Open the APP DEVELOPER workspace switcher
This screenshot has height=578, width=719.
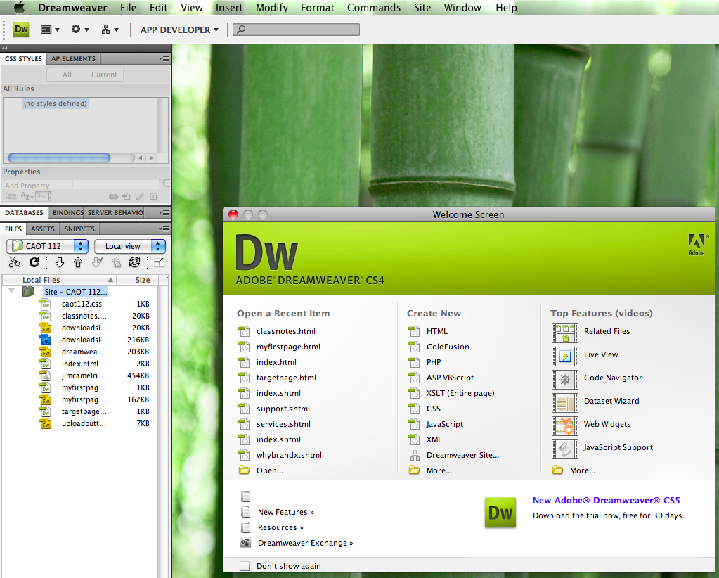(179, 30)
